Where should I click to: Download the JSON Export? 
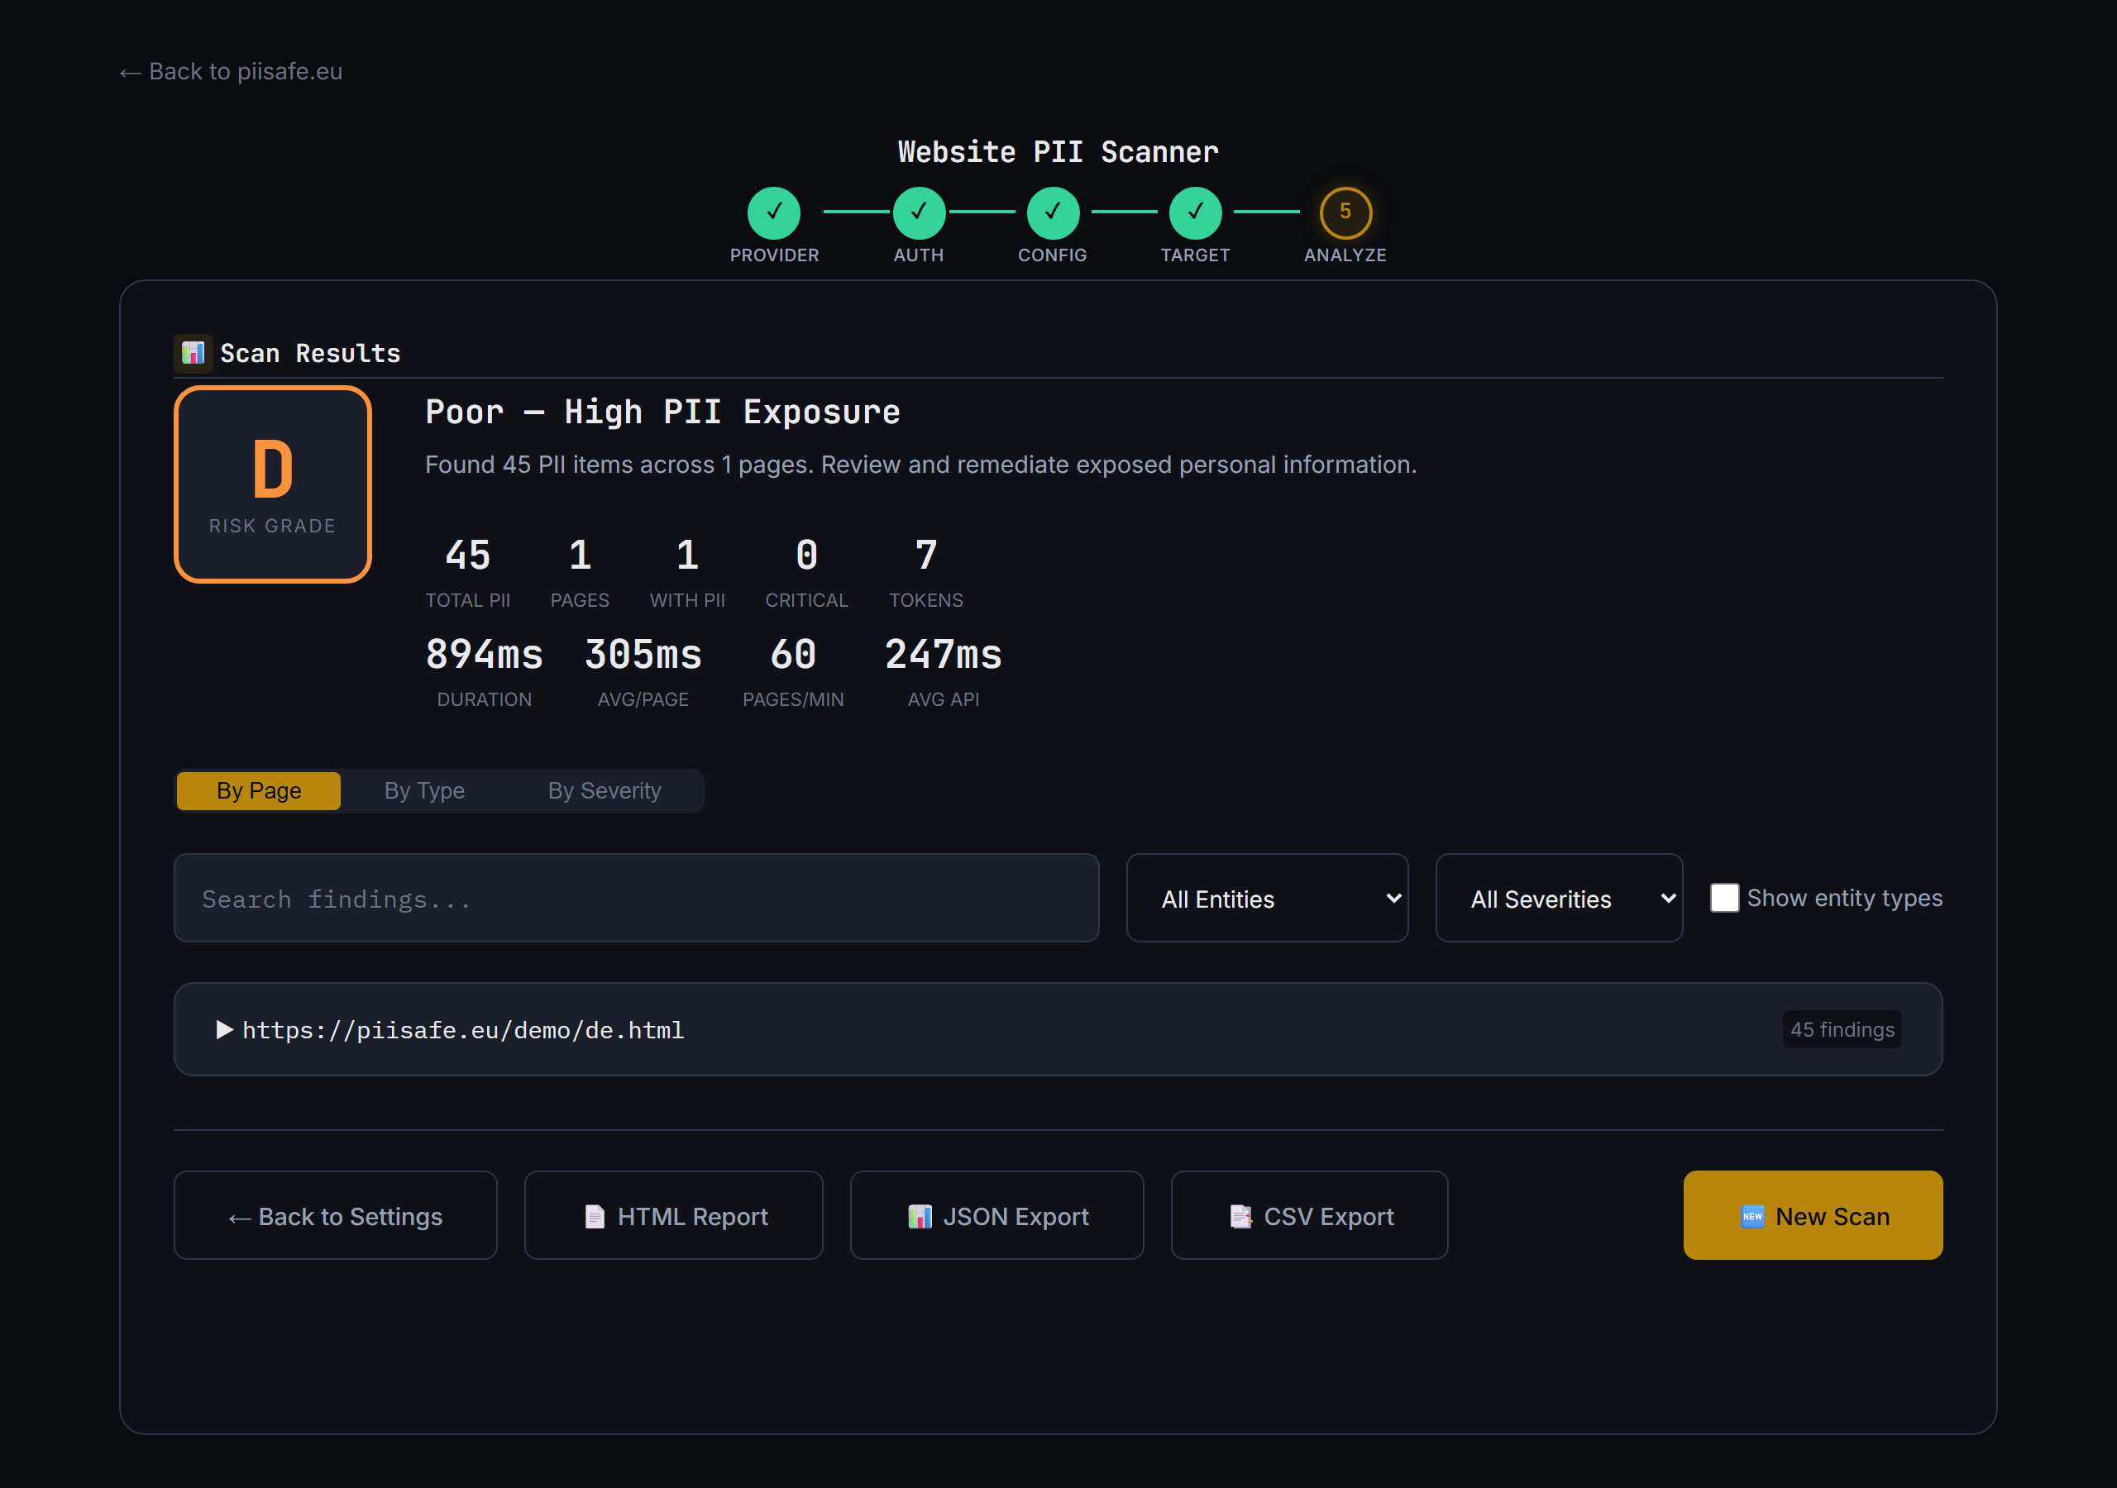pos(996,1216)
